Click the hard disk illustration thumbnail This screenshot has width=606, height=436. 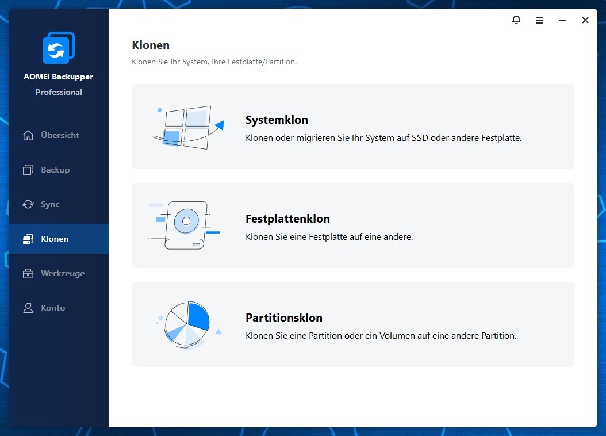point(185,225)
